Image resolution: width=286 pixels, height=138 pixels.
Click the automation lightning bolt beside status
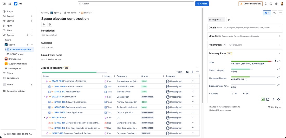click(x=229, y=20)
